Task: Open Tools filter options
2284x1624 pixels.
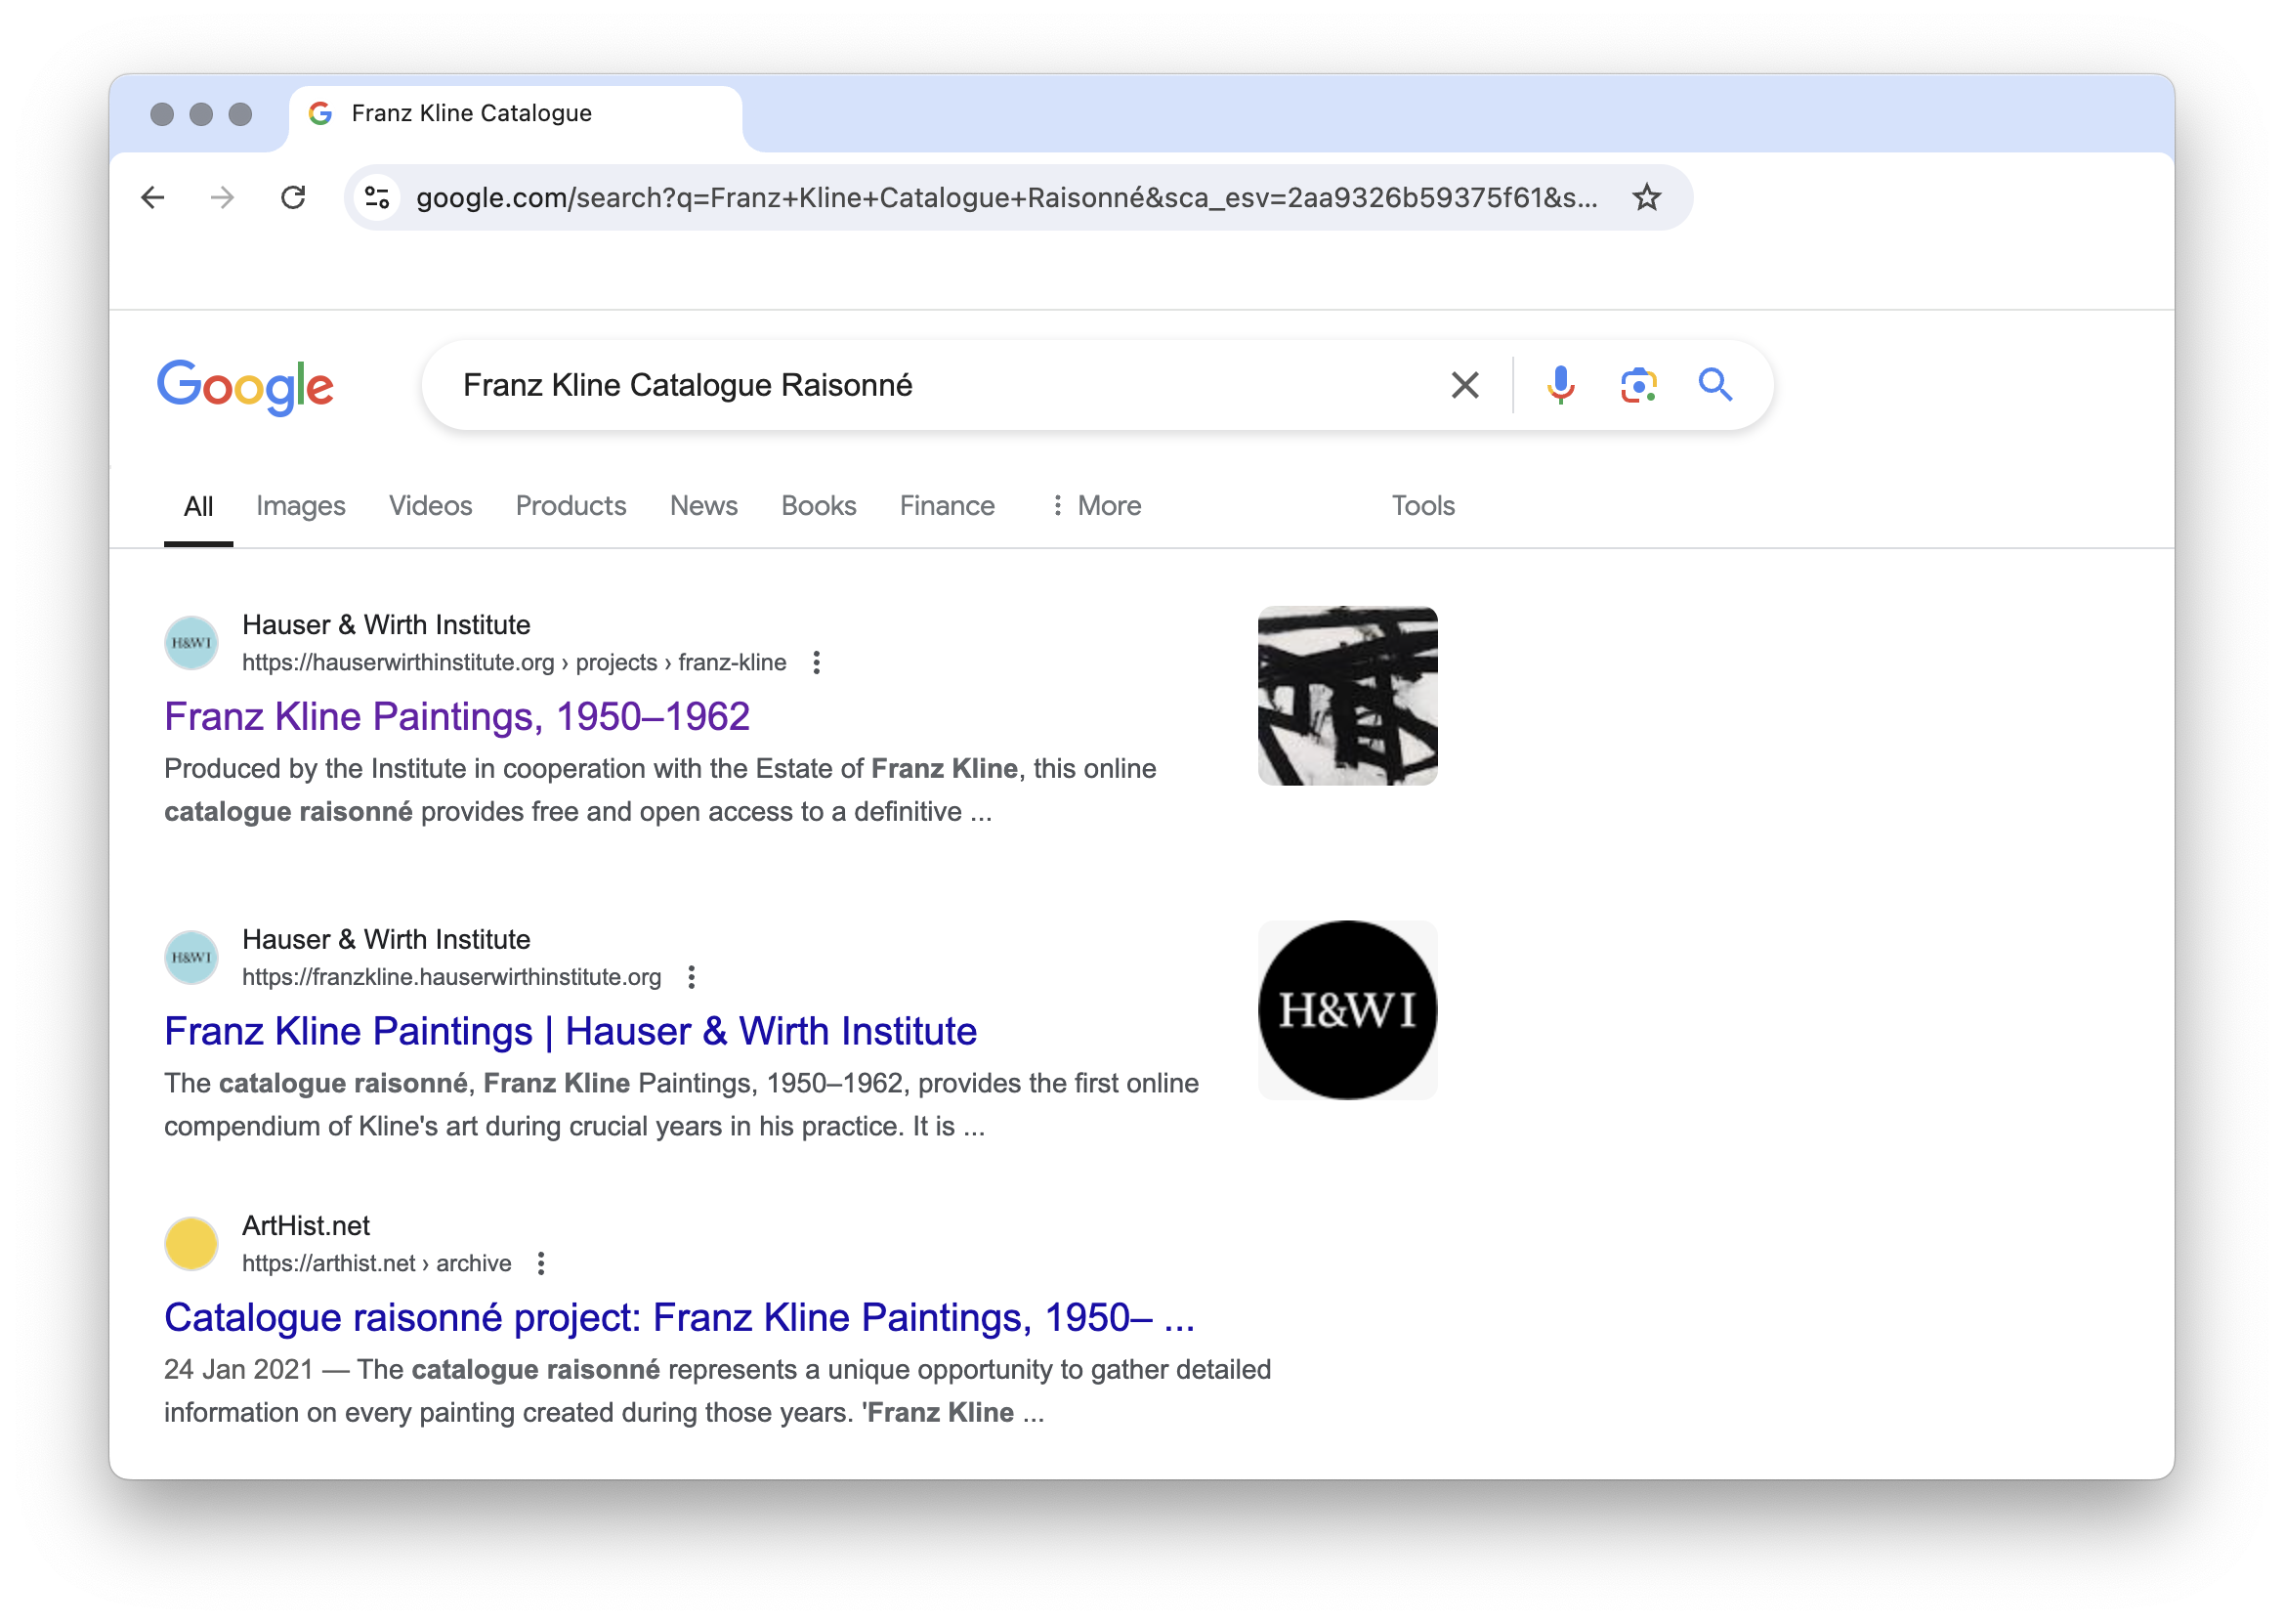Action: [1422, 506]
